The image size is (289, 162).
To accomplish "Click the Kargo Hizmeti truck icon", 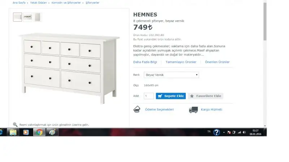I will pyautogui.click(x=193, y=110).
